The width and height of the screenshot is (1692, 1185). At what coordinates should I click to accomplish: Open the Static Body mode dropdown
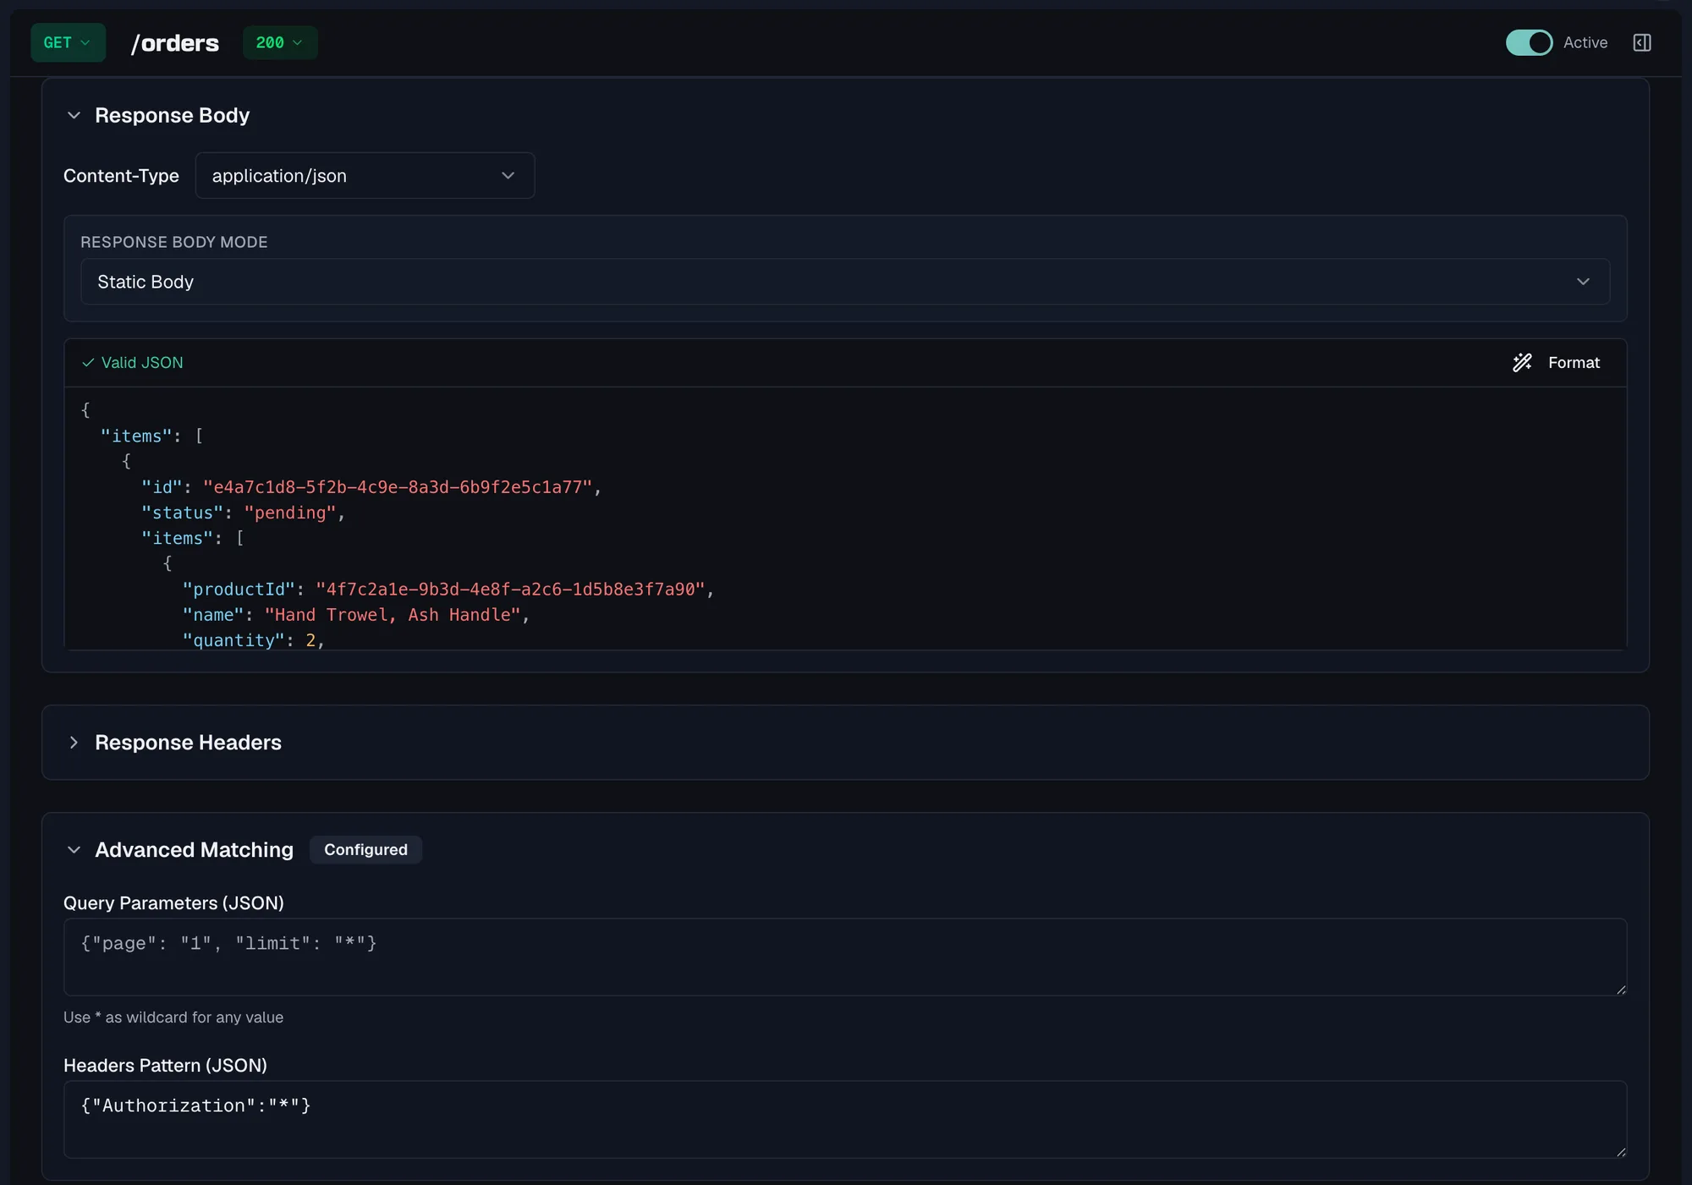pos(844,282)
